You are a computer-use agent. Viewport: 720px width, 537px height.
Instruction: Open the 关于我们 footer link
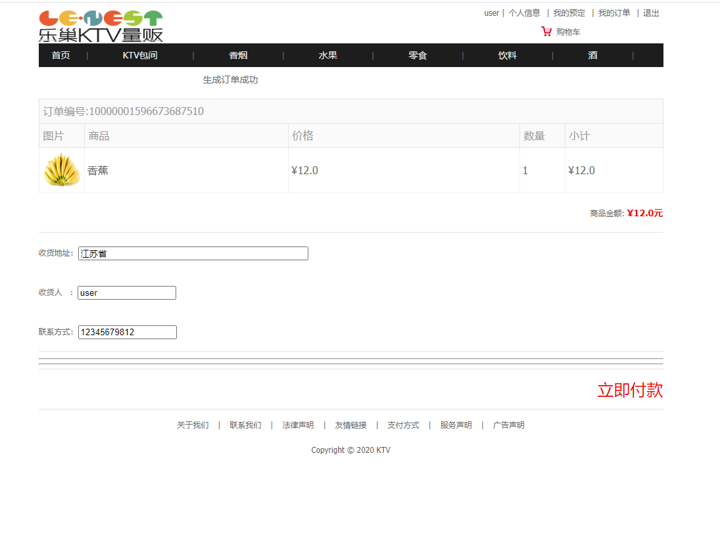(x=193, y=425)
